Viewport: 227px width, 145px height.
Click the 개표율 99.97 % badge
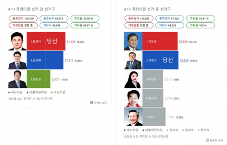coord(85,25)
